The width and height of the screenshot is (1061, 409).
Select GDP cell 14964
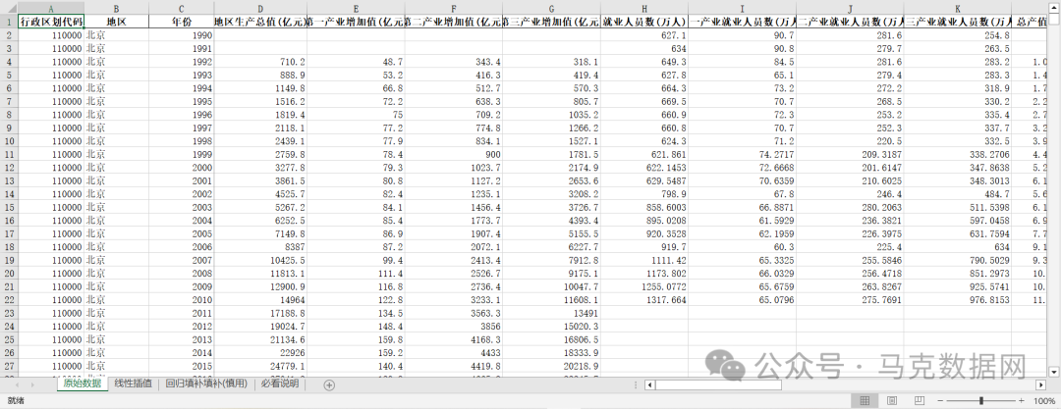tap(260, 299)
